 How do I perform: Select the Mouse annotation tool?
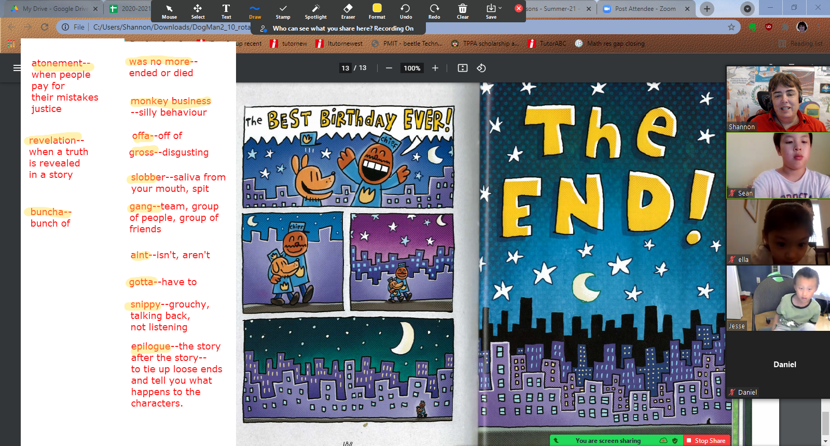[x=169, y=11]
